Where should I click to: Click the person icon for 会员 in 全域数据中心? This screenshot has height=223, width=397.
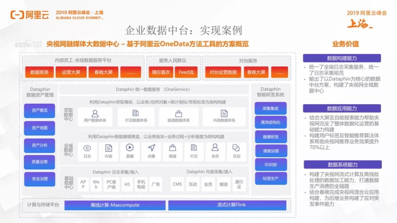215,148
